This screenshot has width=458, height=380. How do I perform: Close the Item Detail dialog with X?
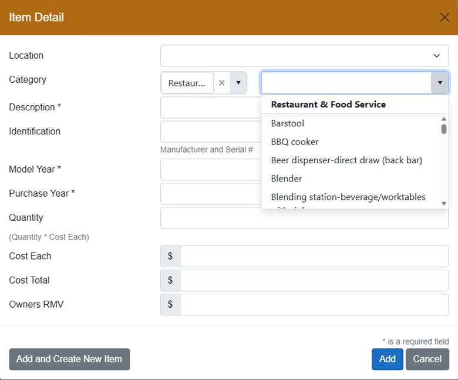pos(444,17)
